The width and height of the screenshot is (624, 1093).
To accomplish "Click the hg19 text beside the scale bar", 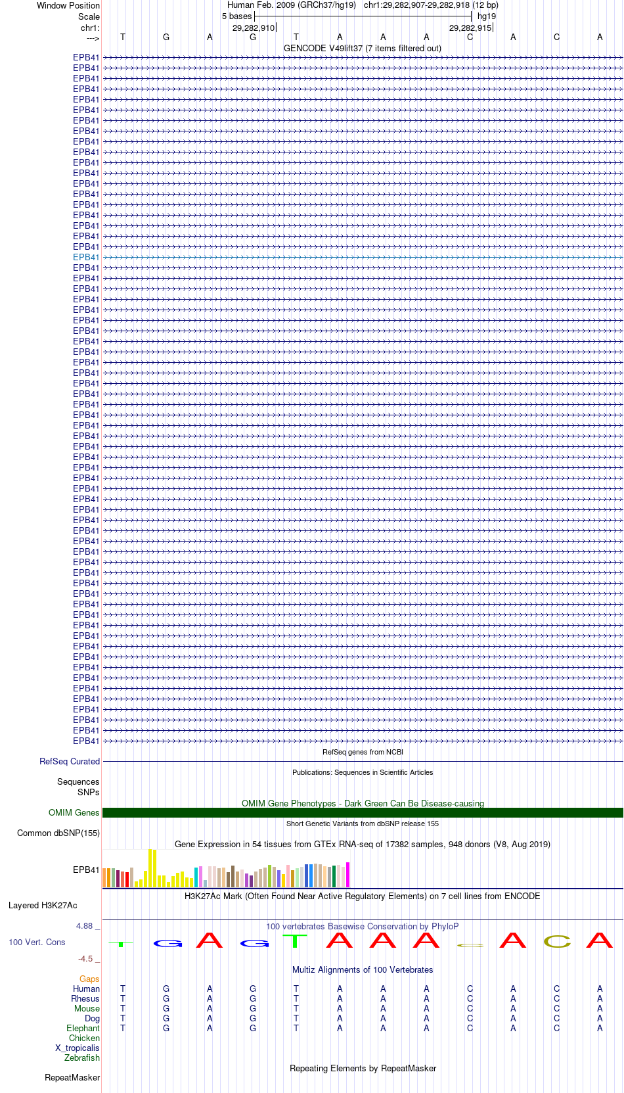I will 487,16.
